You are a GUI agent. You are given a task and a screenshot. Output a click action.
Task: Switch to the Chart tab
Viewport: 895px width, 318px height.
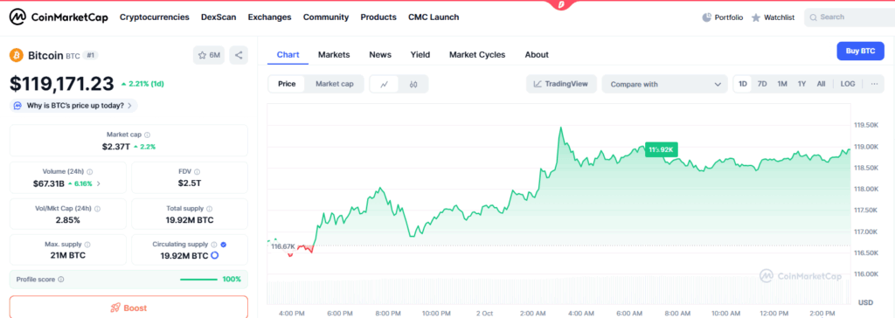coord(288,55)
